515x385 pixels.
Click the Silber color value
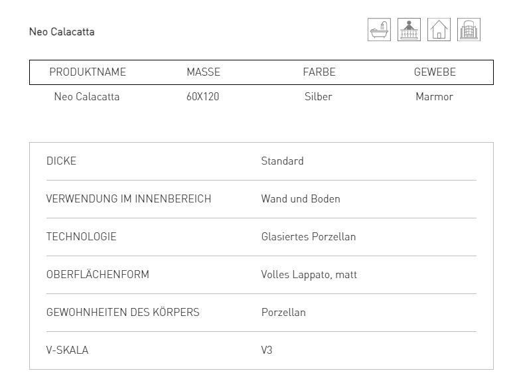click(x=319, y=96)
